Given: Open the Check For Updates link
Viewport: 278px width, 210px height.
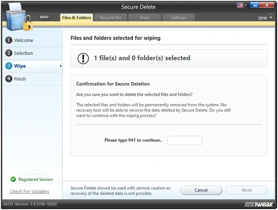Looking at the screenshot, I should [30, 191].
